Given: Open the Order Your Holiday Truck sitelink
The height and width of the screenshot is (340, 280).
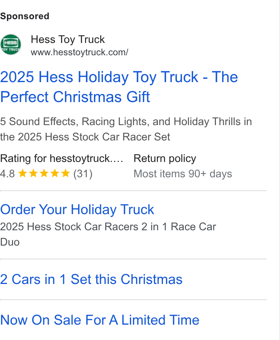Looking at the screenshot, I should point(77,210).
